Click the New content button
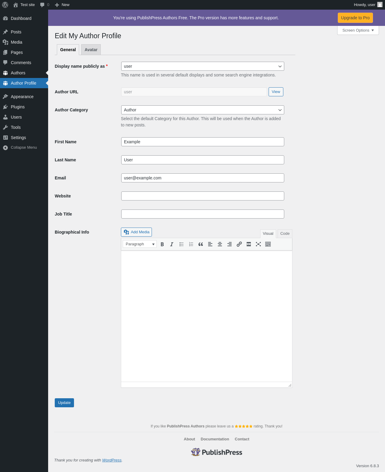Viewport: 385px width, 472px height. click(62, 5)
